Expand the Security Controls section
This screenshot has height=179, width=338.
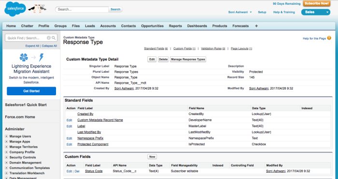coord(6,157)
